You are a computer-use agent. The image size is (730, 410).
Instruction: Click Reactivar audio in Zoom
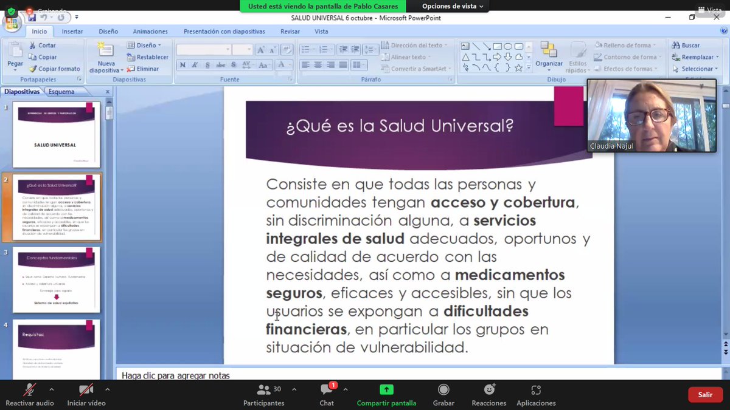tap(30, 395)
